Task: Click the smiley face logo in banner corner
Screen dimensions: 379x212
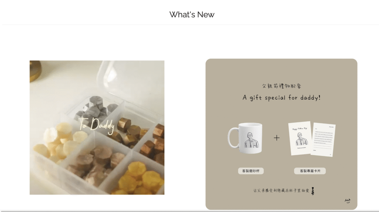Action: [348, 201]
